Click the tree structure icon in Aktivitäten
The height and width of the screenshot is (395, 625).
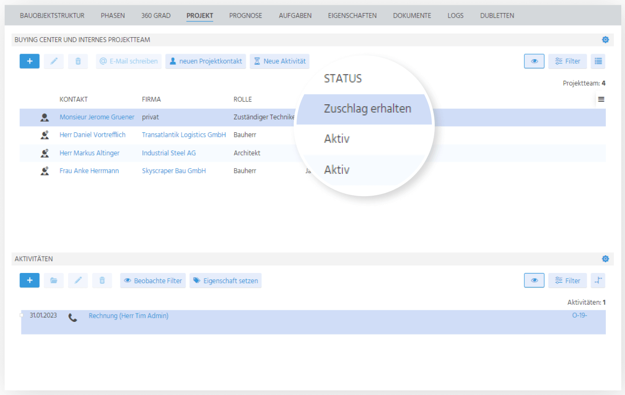point(598,280)
